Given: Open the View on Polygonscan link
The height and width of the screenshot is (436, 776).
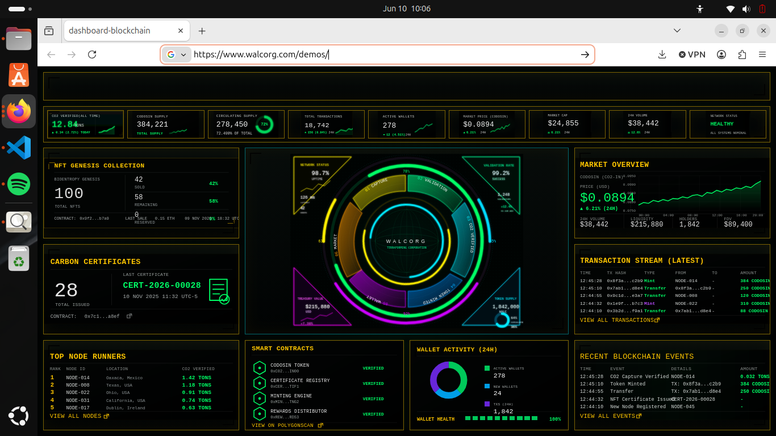Looking at the screenshot, I should (287, 425).
